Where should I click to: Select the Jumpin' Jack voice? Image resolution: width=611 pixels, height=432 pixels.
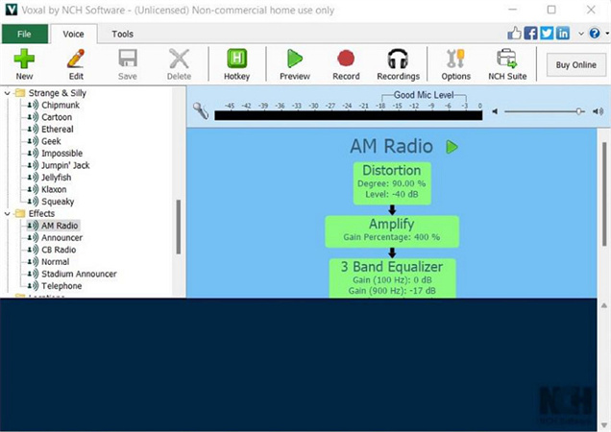[65, 165]
